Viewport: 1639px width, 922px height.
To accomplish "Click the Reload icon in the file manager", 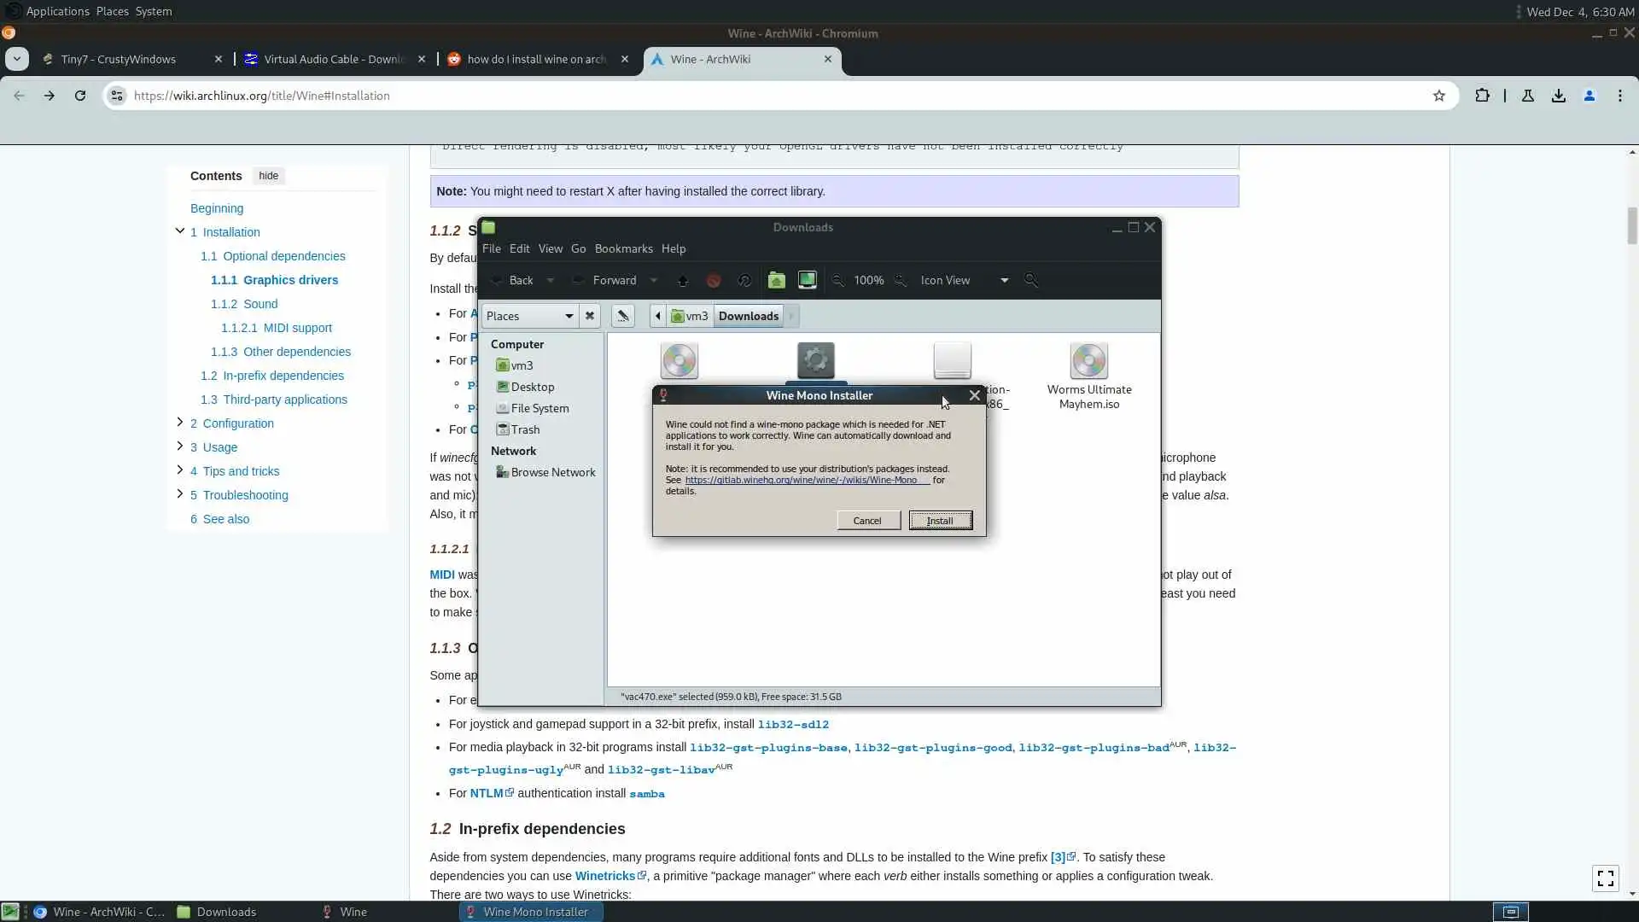I will pyautogui.click(x=744, y=280).
